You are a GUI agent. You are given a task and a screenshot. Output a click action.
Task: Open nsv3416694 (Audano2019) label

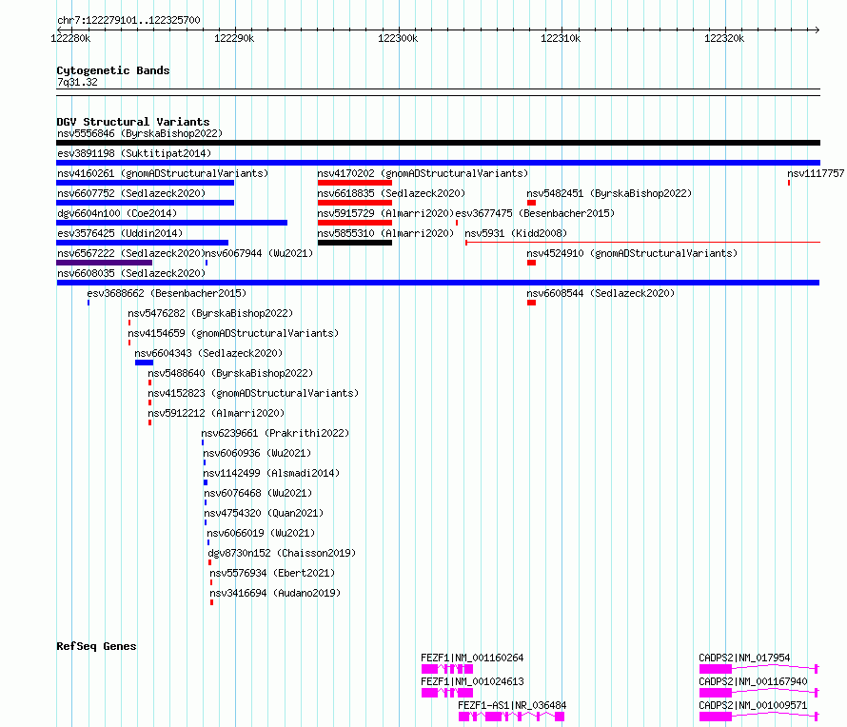[275, 593]
